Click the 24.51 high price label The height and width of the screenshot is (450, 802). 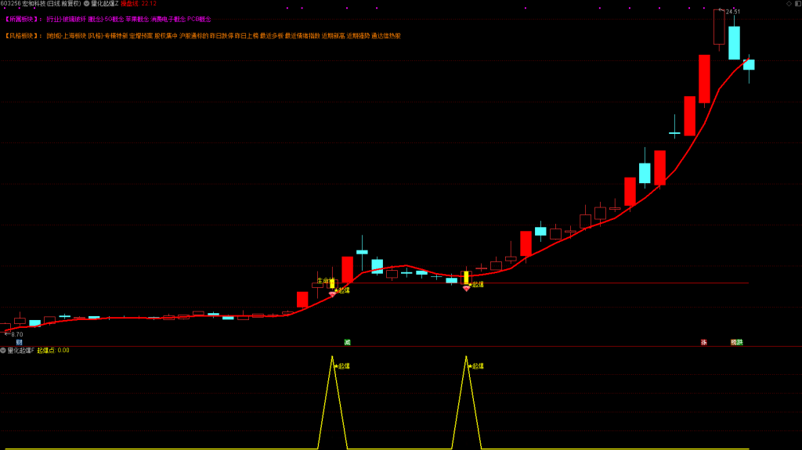(x=732, y=12)
